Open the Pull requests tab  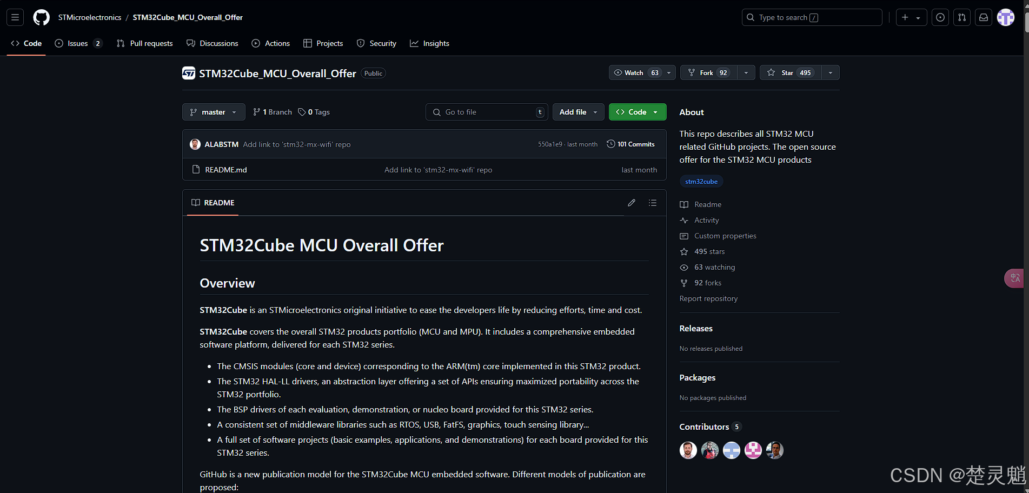[x=144, y=43]
